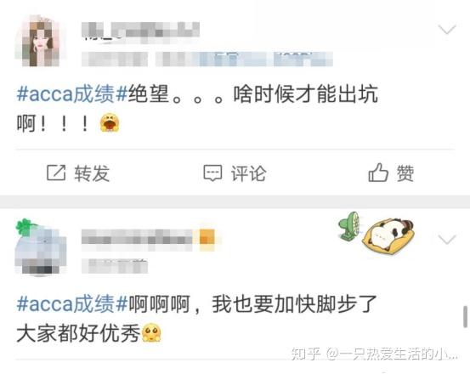Click the #acca成绩# hashtag in second post

pos(72,304)
